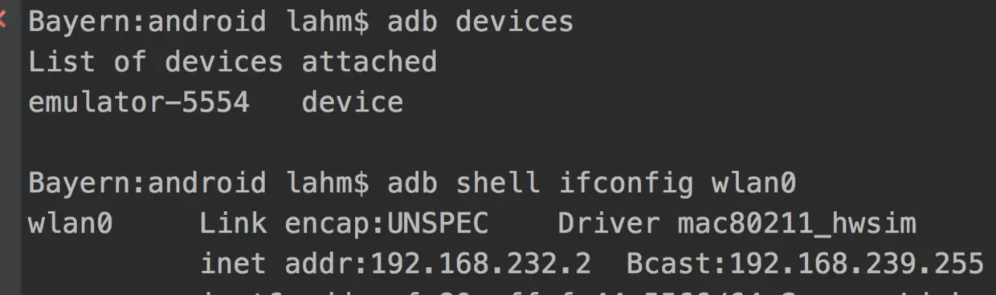Viewport: 996px width, 295px height.
Task: Click the word 'devices' in first command
Action: click(515, 22)
